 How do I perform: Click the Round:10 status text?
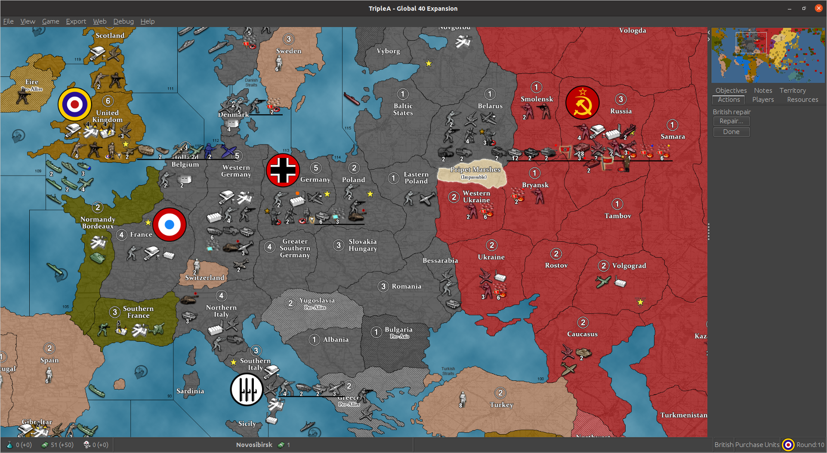(x=810, y=445)
